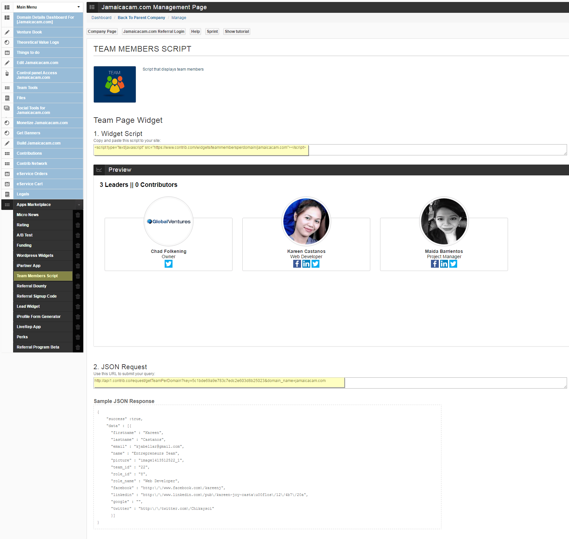This screenshot has width=569, height=539.
Task: Click the calendar icon beside Things to do
Action: click(x=7, y=53)
